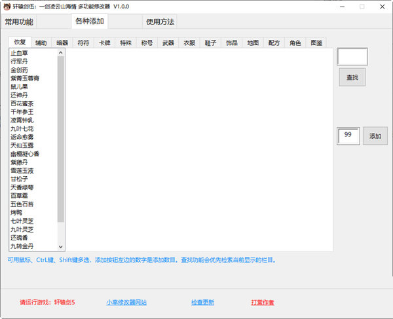Select 百草霜 in the item list
Viewport: 393px width, 319px height.
point(19,196)
